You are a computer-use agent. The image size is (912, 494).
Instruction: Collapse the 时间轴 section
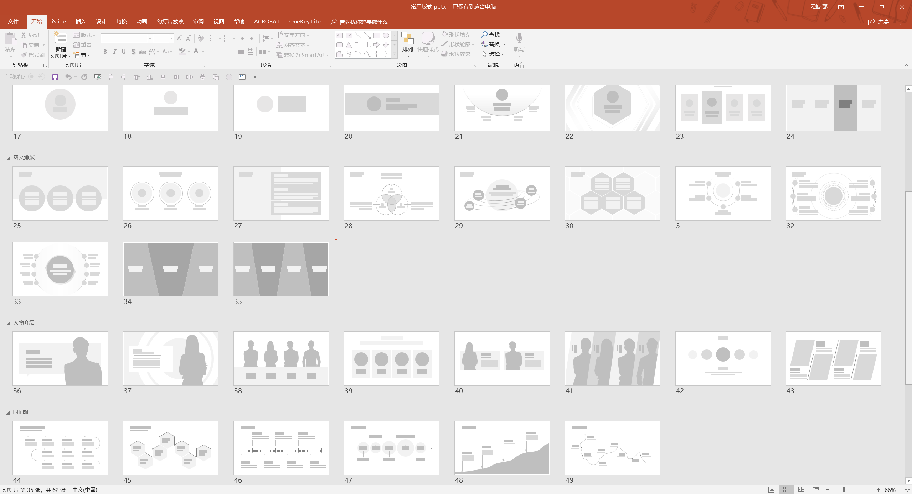coord(8,413)
